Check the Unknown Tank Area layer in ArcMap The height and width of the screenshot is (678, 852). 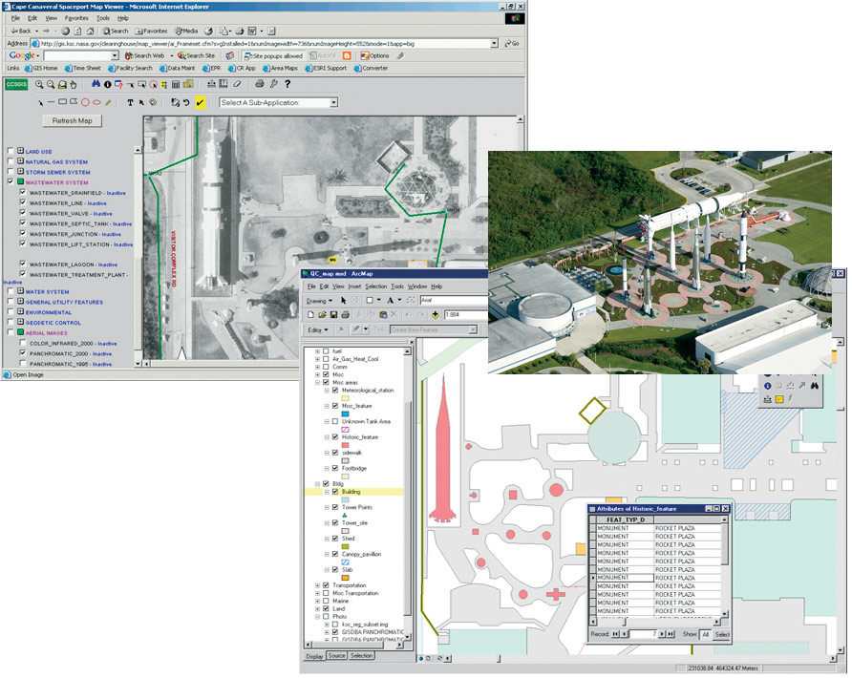(335, 421)
